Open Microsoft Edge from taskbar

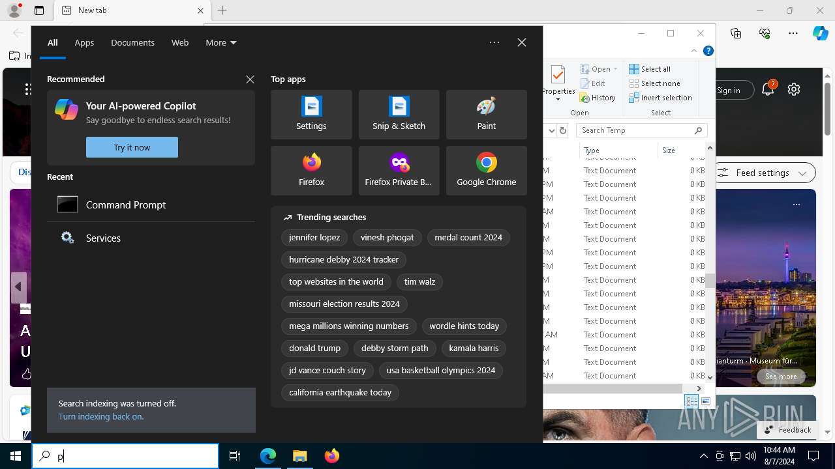click(x=268, y=456)
